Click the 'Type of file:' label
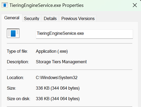 pos(17,51)
